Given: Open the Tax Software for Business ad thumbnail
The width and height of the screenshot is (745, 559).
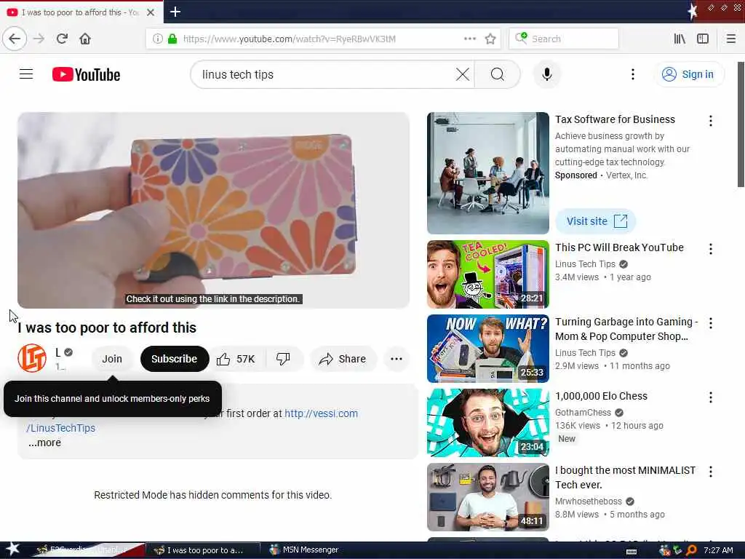Looking at the screenshot, I should coord(488,173).
